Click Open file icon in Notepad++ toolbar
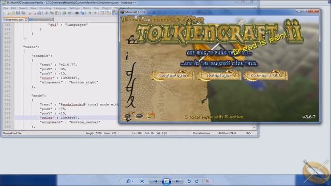The width and height of the screenshot is (331, 186). point(12,13)
